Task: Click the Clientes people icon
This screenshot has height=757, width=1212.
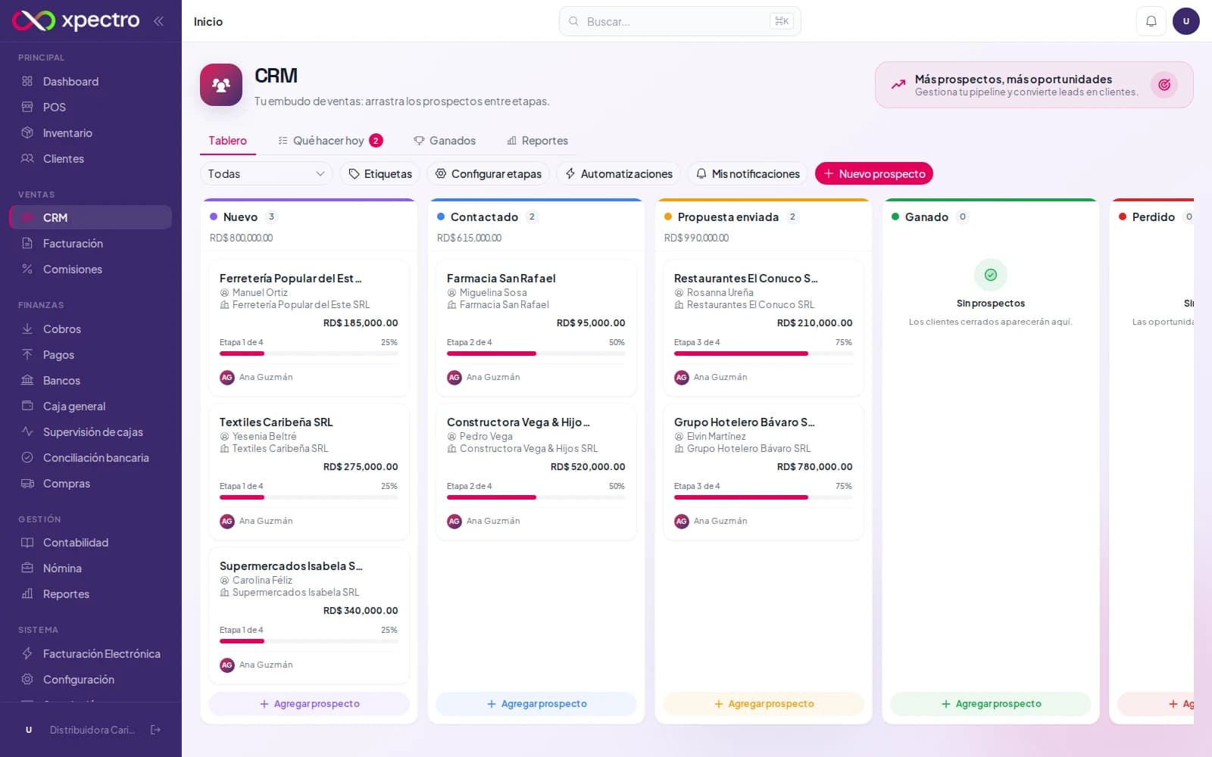Action: click(x=27, y=158)
